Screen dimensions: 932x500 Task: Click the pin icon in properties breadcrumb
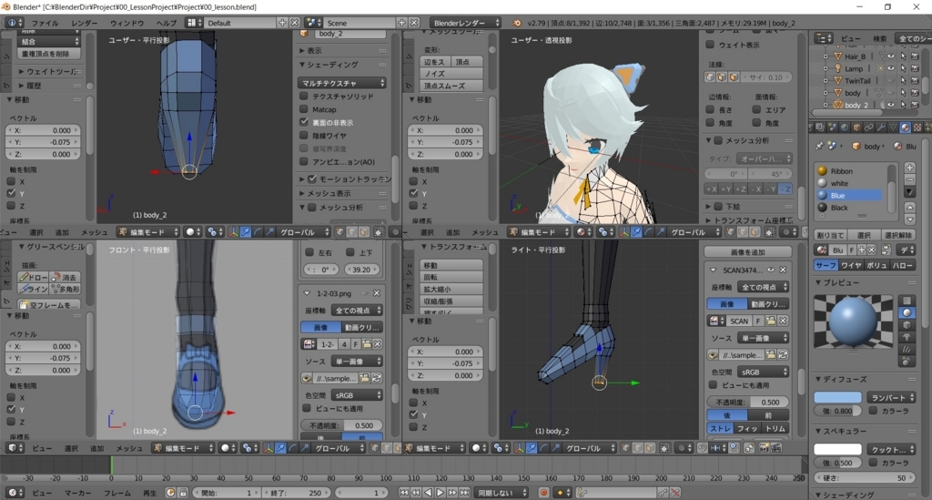(x=820, y=146)
